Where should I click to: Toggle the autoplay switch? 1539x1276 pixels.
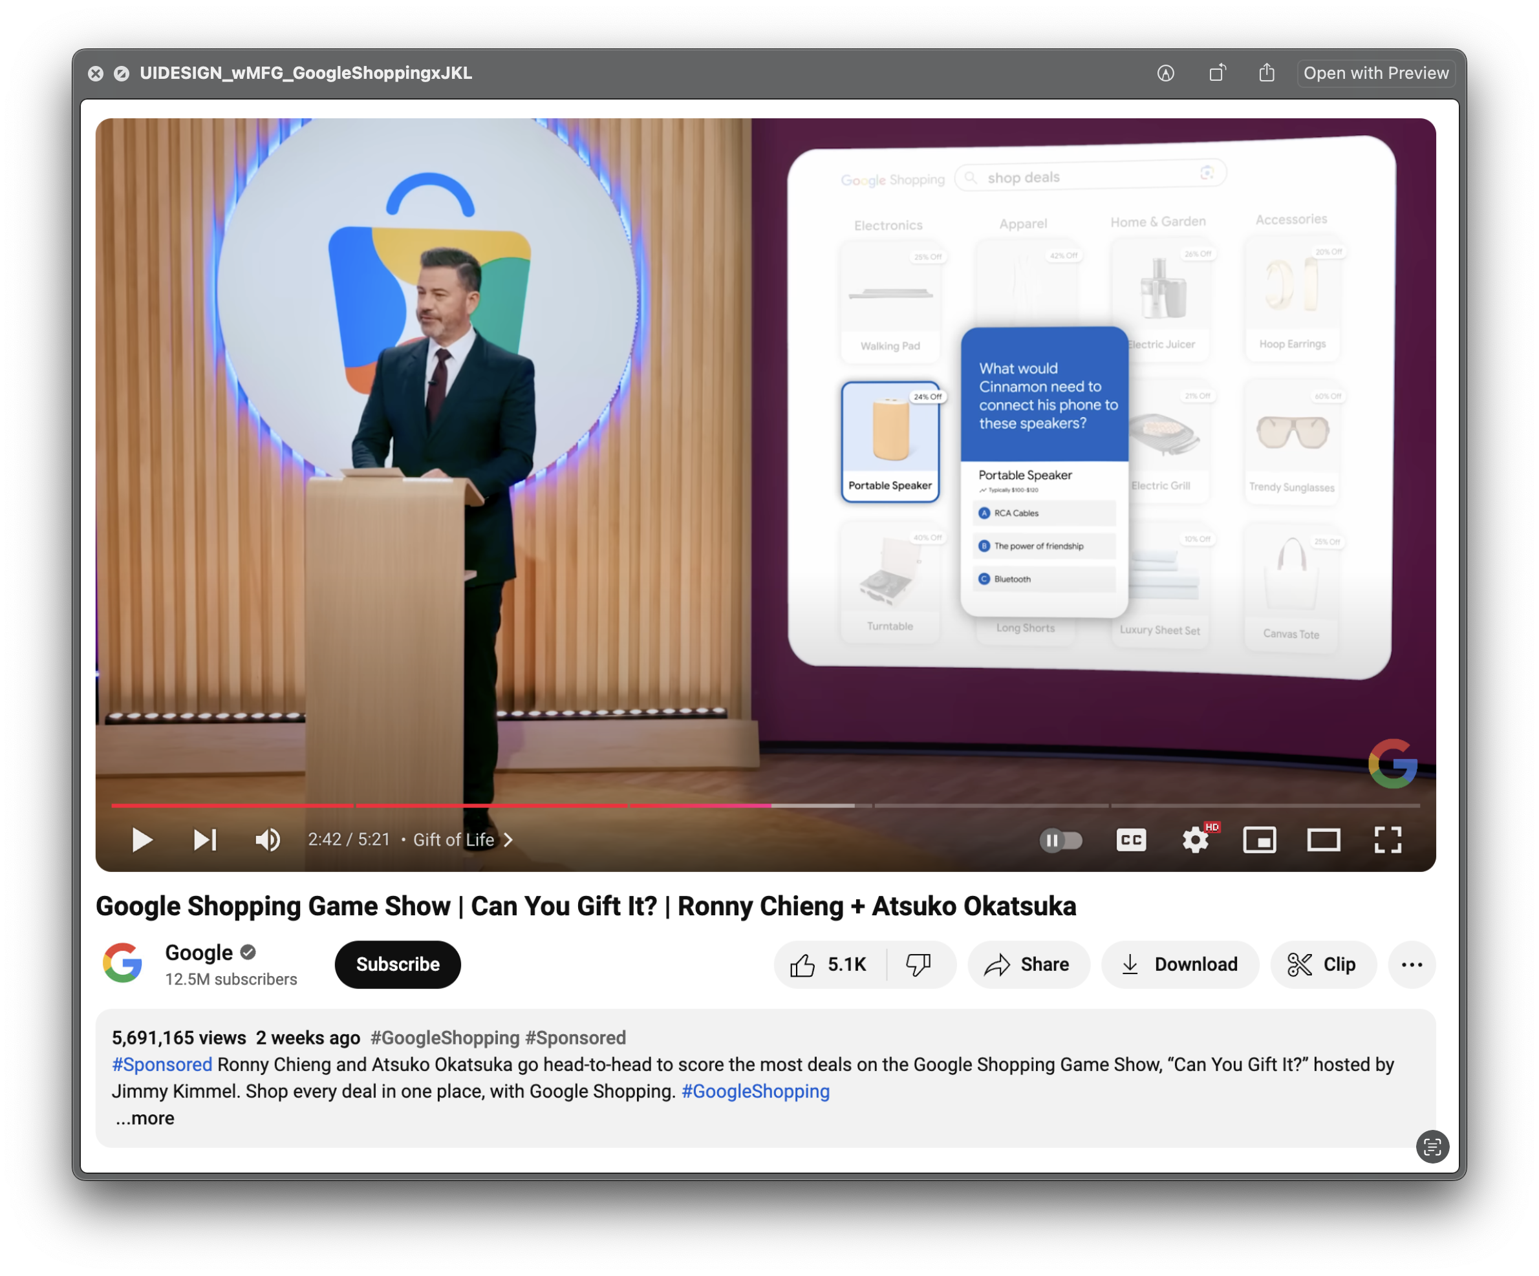1060,840
